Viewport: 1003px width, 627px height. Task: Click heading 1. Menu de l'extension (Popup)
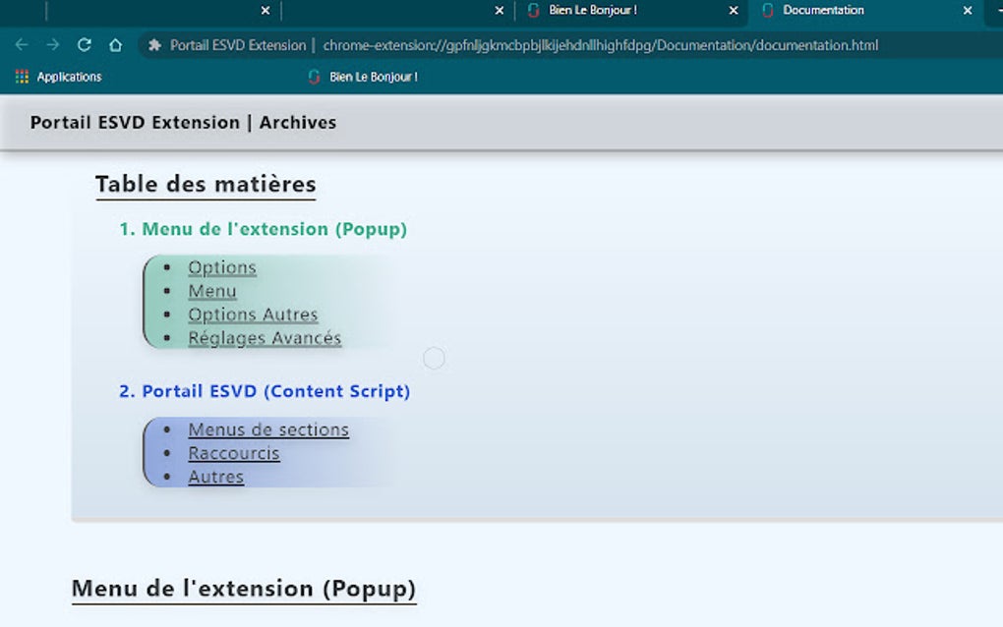coord(263,229)
